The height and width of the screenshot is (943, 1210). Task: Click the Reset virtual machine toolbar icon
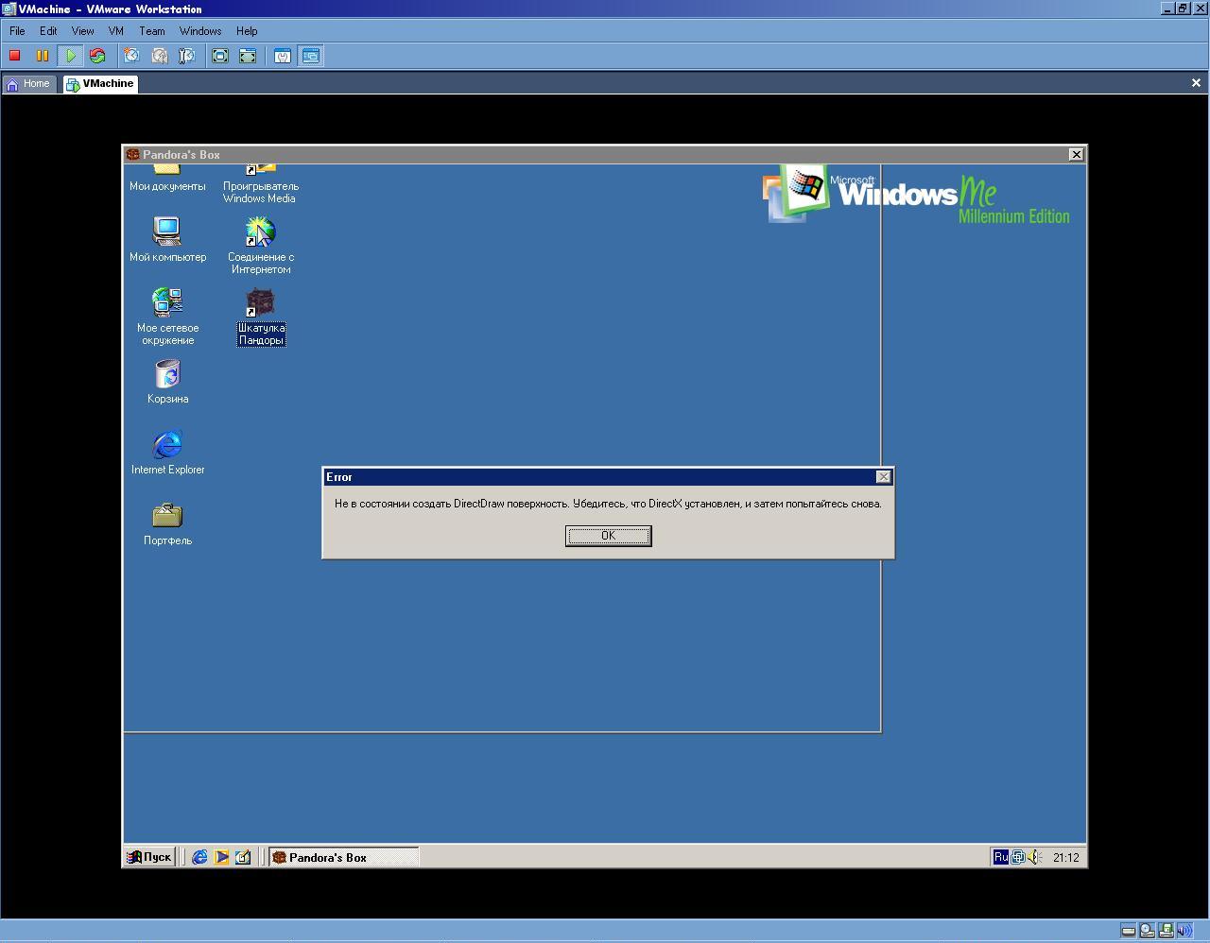click(x=97, y=56)
